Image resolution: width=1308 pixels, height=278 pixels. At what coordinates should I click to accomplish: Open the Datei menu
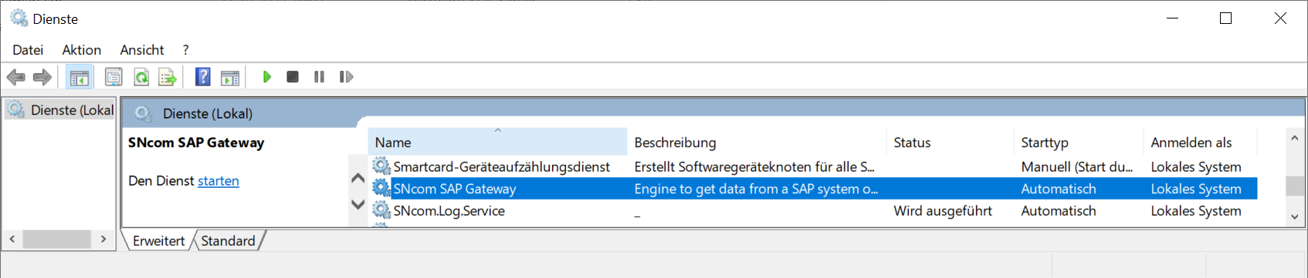pos(28,50)
